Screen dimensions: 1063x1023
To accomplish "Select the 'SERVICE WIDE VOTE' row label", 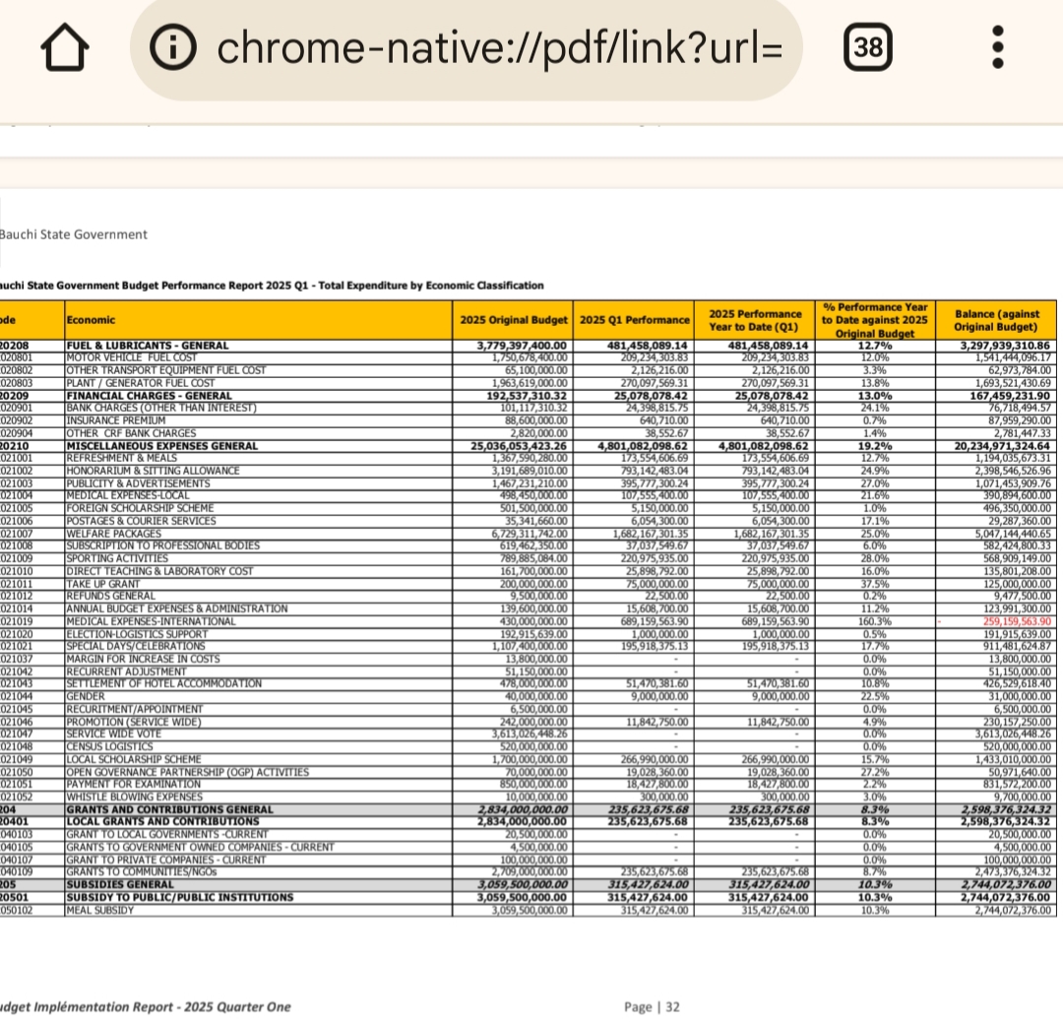I will [x=113, y=735].
